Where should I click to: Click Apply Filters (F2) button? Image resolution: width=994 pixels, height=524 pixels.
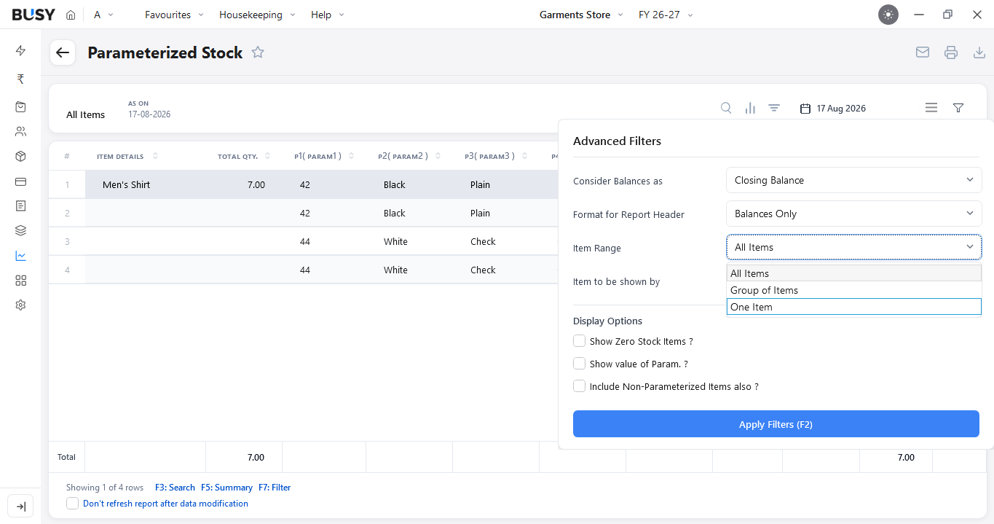pos(776,424)
